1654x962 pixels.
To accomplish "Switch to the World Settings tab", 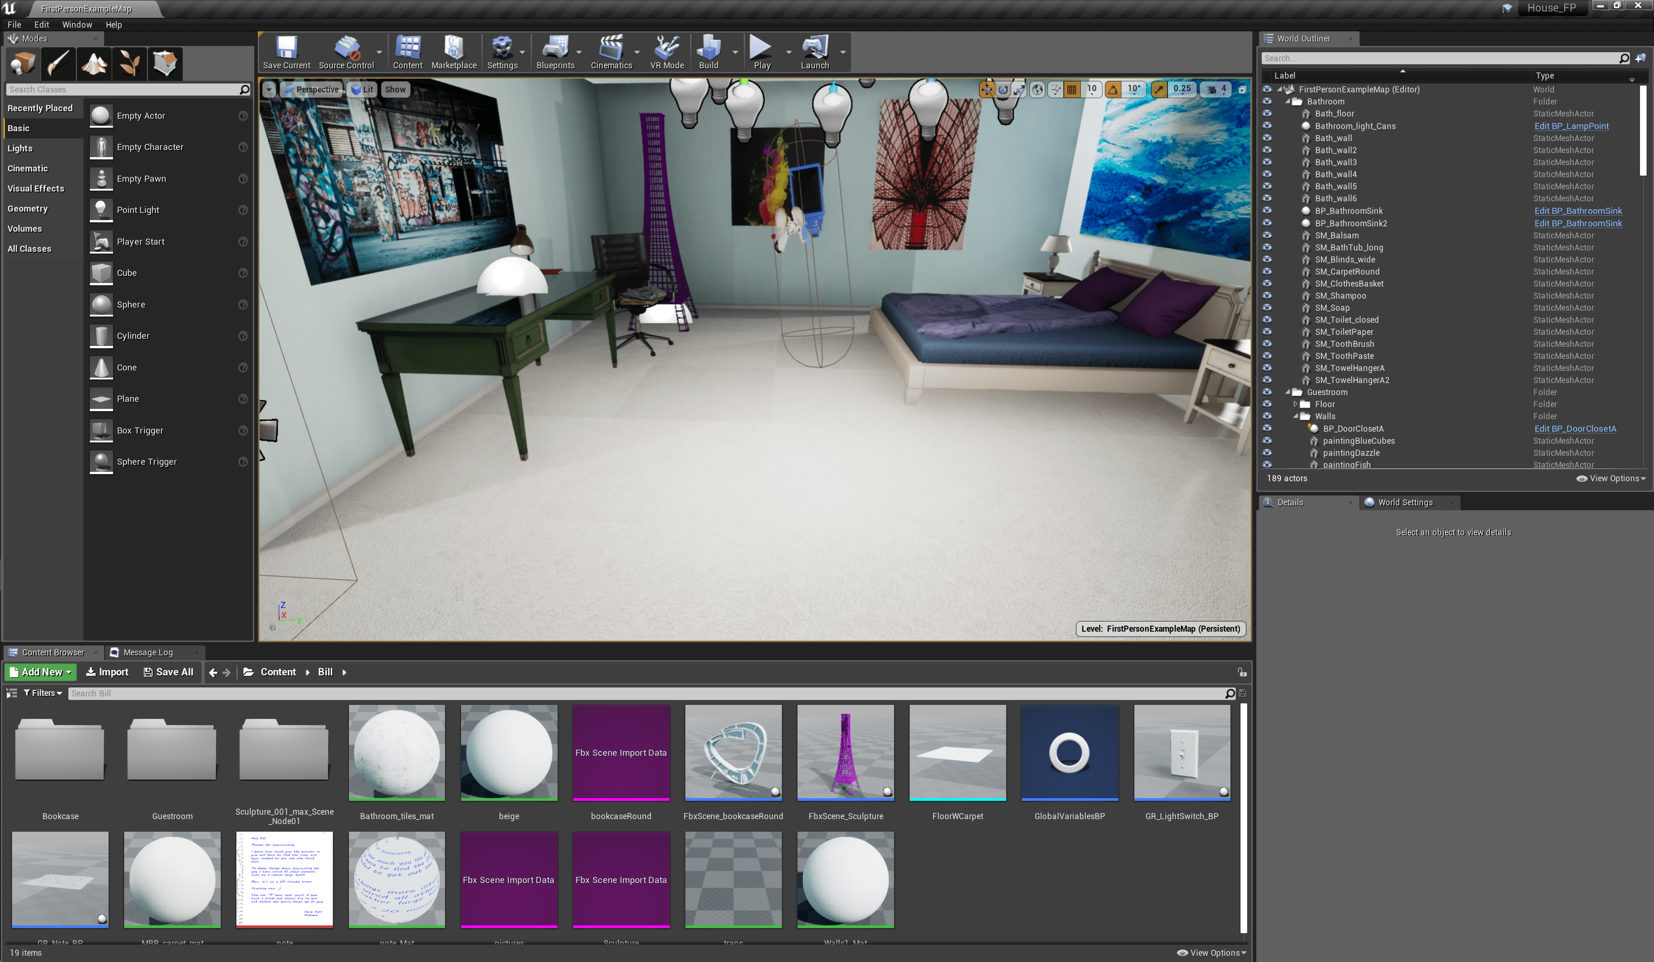I will coord(1405,502).
